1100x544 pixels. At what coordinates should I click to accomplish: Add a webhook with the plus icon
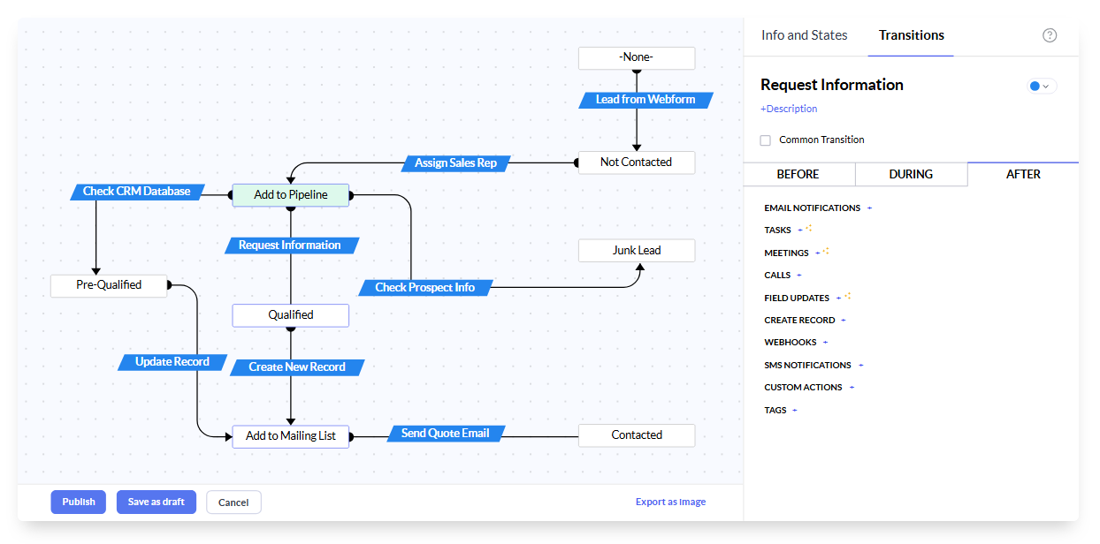[826, 343]
